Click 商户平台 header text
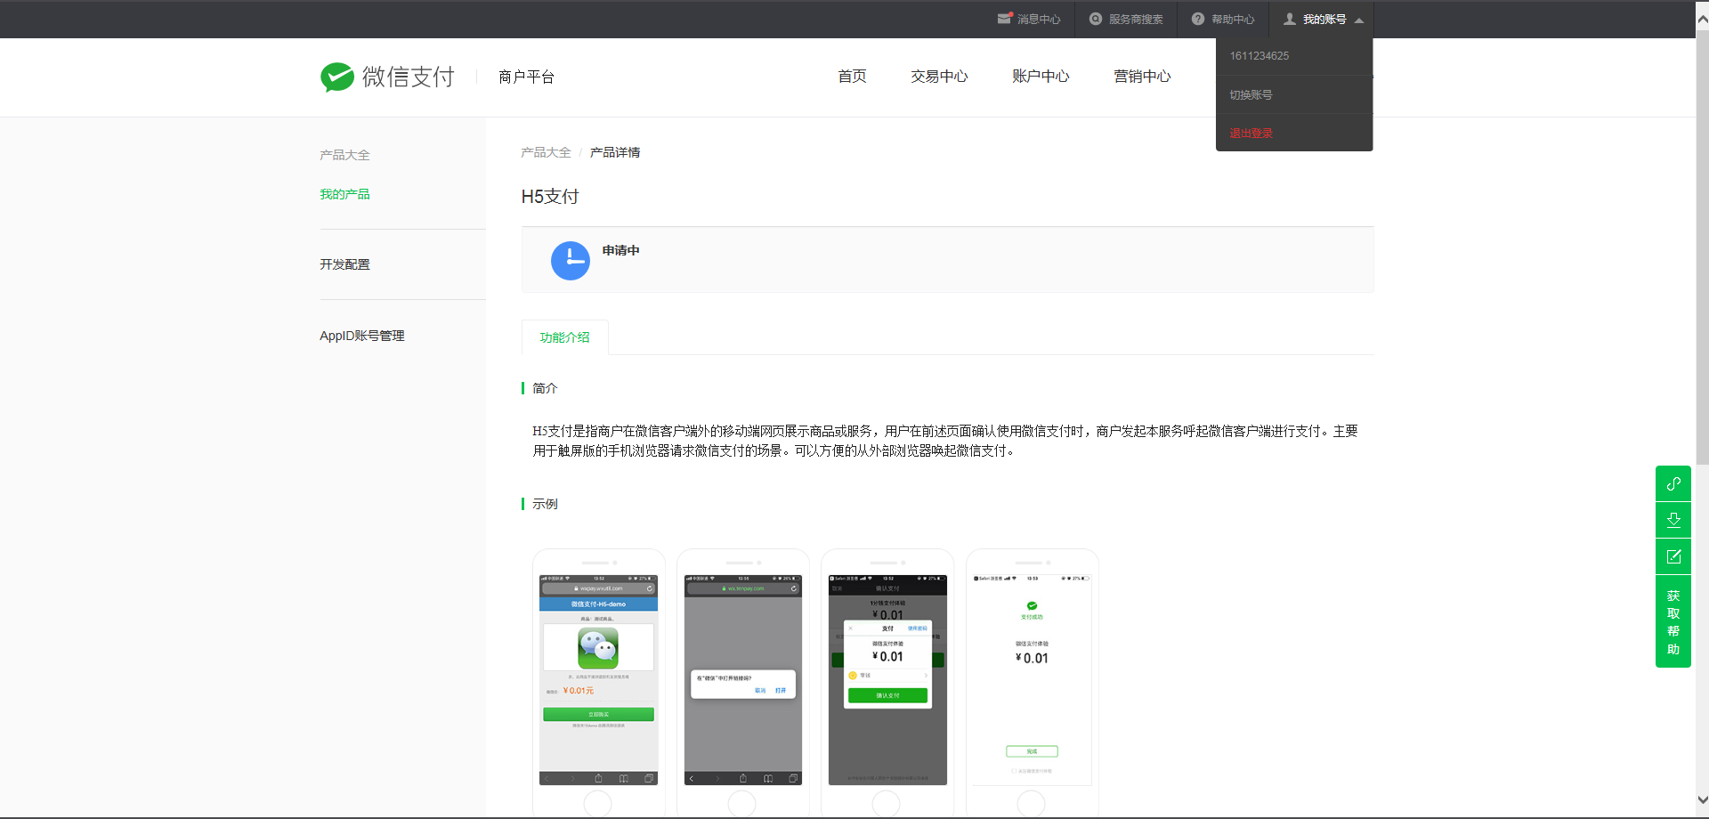The height and width of the screenshot is (819, 1709). coord(526,77)
